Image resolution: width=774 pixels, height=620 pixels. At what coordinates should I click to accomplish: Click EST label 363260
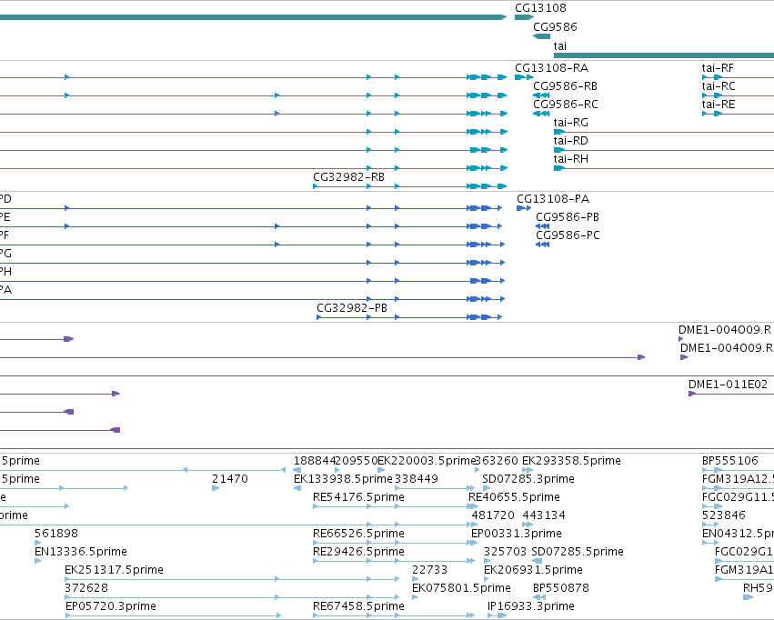pyautogui.click(x=496, y=461)
